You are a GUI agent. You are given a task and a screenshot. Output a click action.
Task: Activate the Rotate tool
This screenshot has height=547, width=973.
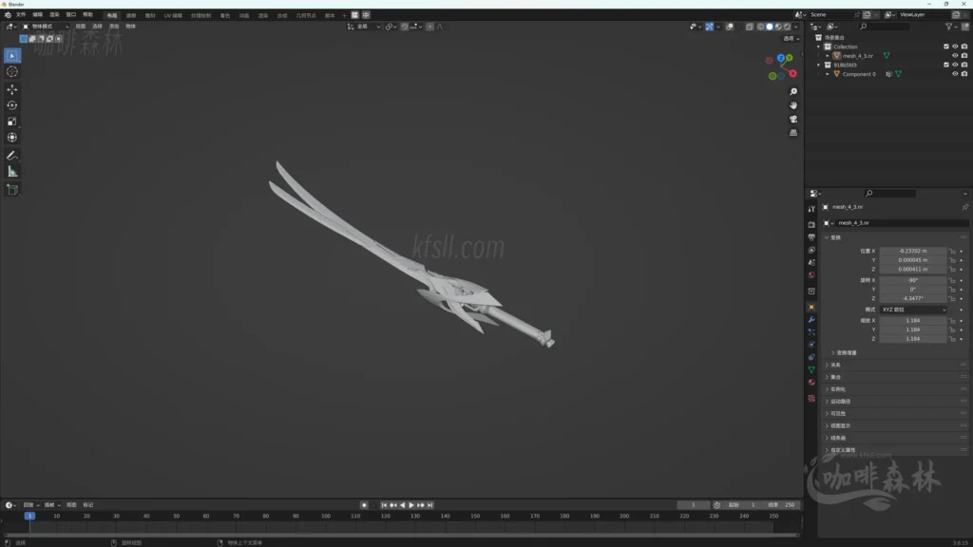(12, 105)
